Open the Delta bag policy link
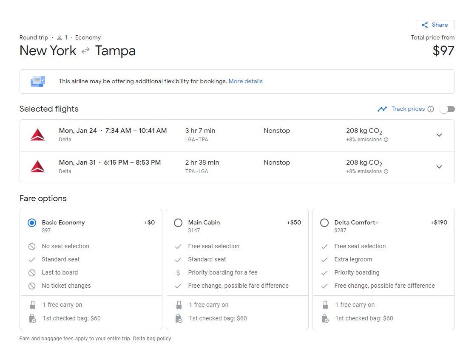 [152, 339]
